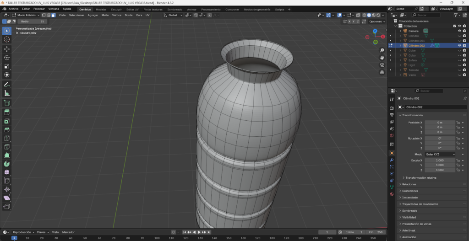Viewport: 469px width, 241px height.
Task: Choose the Knife tool
Action: (x=7, y=147)
